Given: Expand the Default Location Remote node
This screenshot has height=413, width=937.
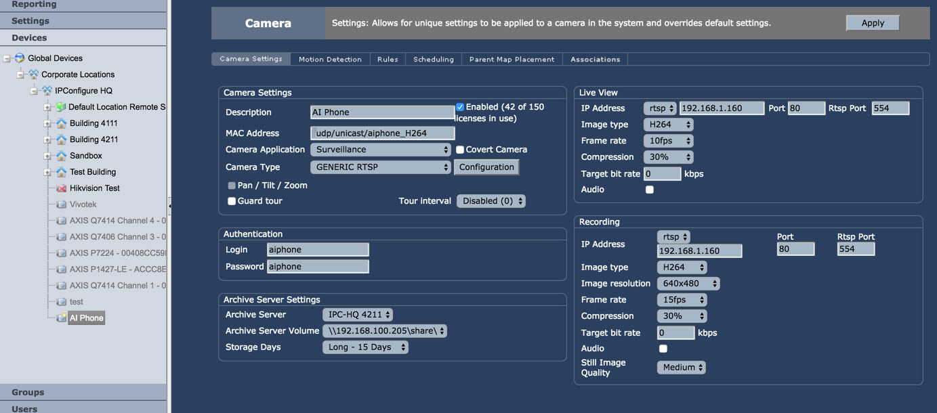Looking at the screenshot, I should point(47,107).
